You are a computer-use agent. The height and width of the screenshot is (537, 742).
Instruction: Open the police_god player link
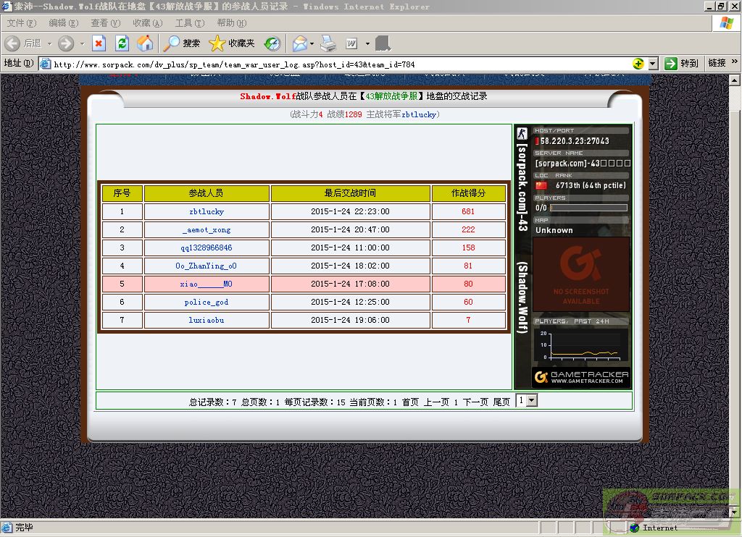pos(207,302)
